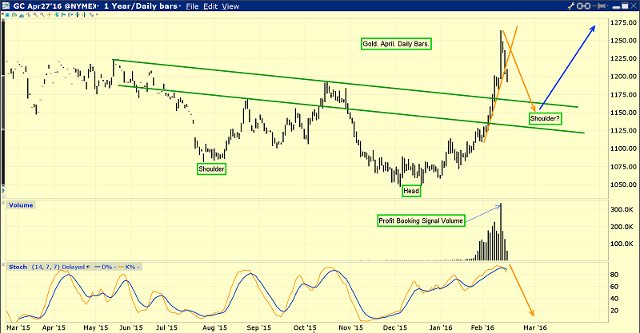Click the 80 stochastic axis label
The image size is (640, 333).
pos(614,275)
